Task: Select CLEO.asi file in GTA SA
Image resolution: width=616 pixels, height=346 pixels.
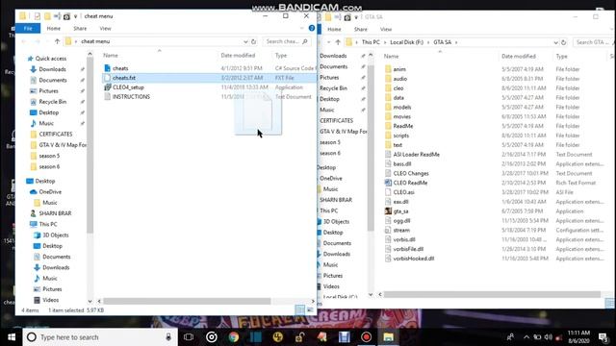Action: (x=403, y=192)
